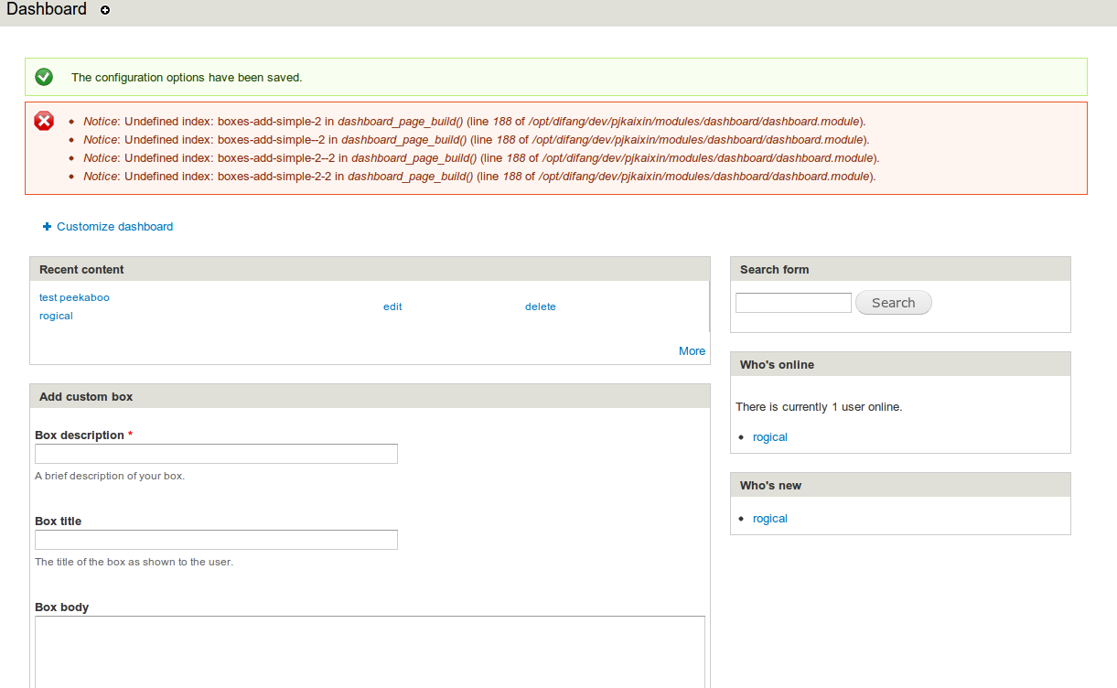The height and width of the screenshot is (688, 1117).
Task: Click inside the Box body textarea
Action: pos(370,651)
